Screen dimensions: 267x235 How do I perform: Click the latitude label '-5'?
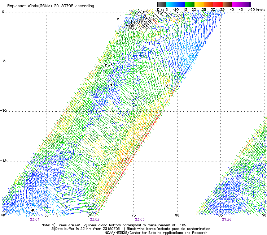click(3, 61)
